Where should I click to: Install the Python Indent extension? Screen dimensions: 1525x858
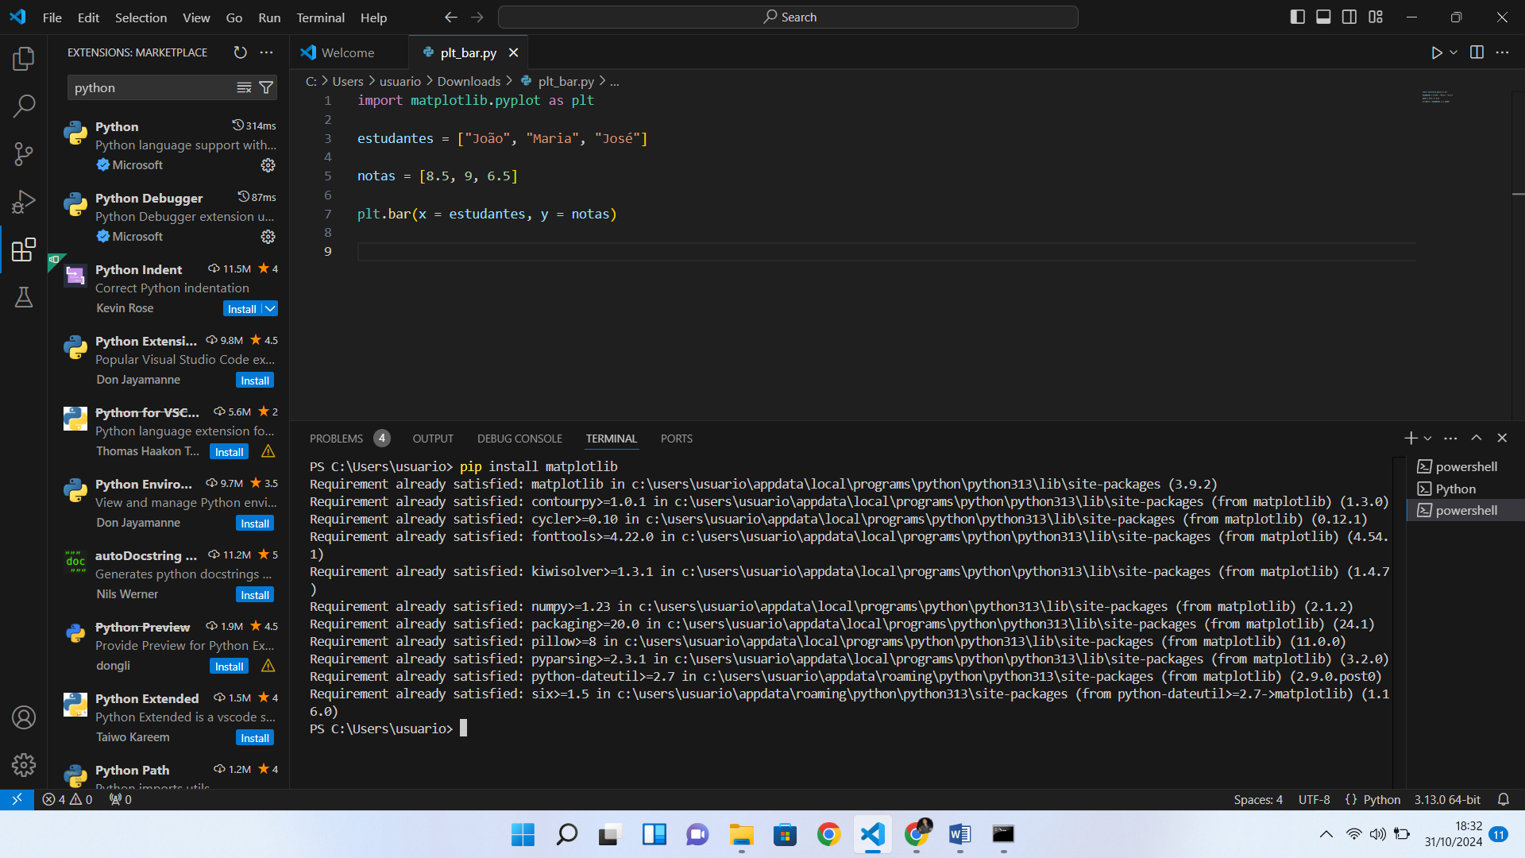(241, 308)
